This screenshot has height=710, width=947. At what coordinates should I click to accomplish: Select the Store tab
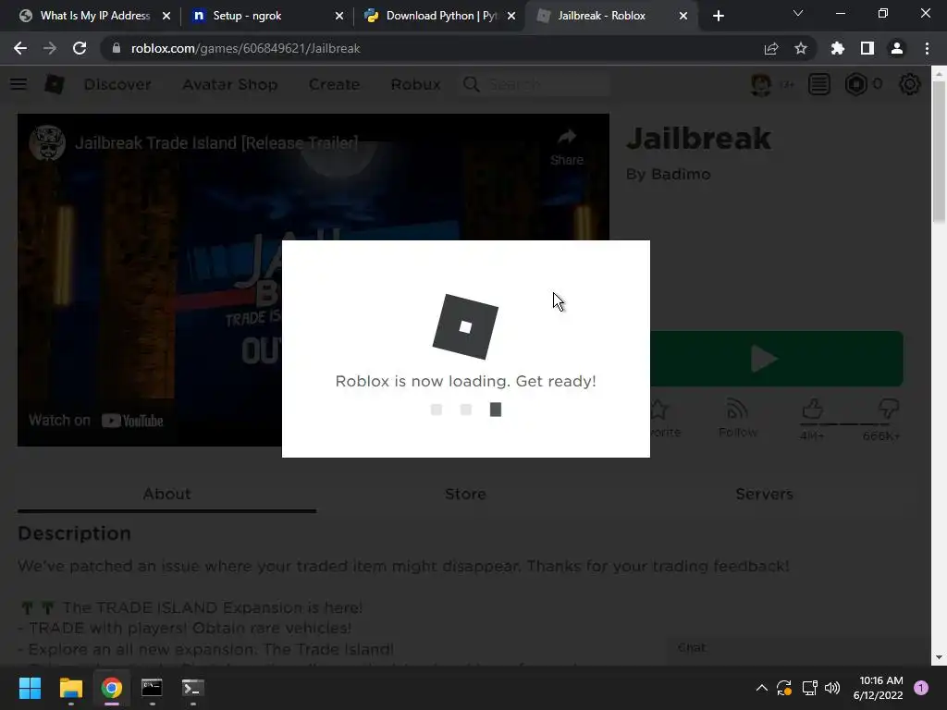pos(465,494)
